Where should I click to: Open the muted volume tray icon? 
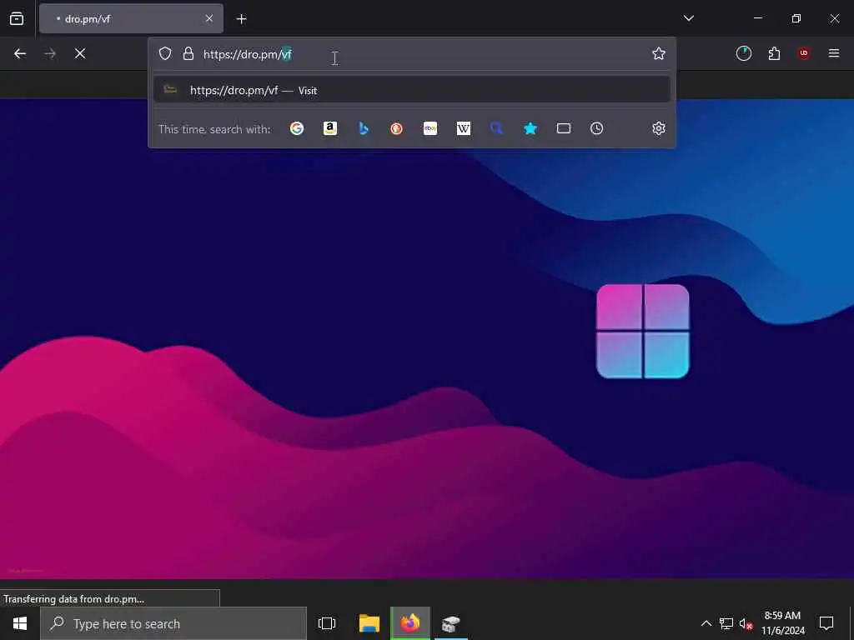pos(746,623)
